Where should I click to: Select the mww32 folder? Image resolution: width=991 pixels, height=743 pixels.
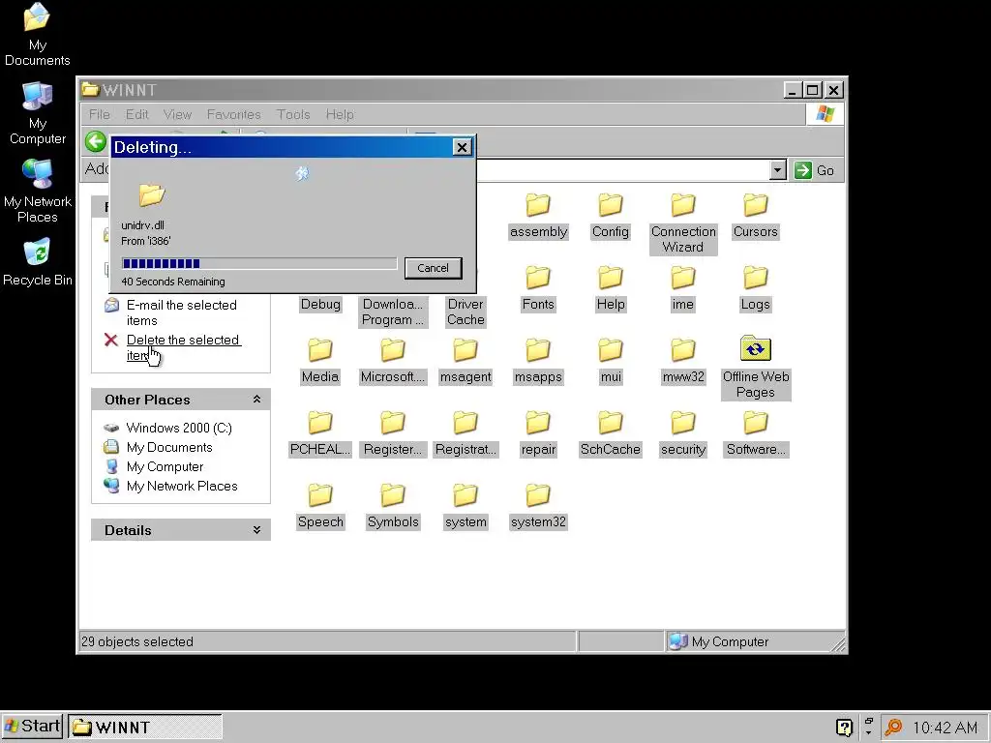683,362
